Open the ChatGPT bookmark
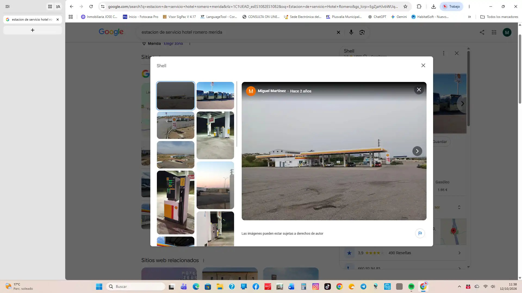The width and height of the screenshot is (522, 293). [x=377, y=17]
